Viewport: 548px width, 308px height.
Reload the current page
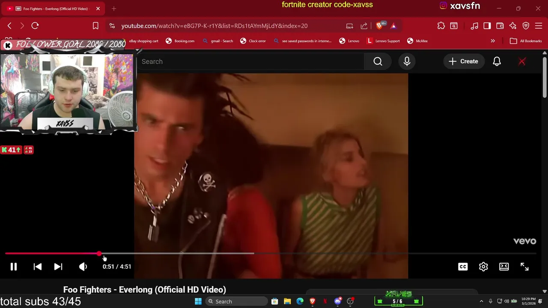[x=35, y=26]
